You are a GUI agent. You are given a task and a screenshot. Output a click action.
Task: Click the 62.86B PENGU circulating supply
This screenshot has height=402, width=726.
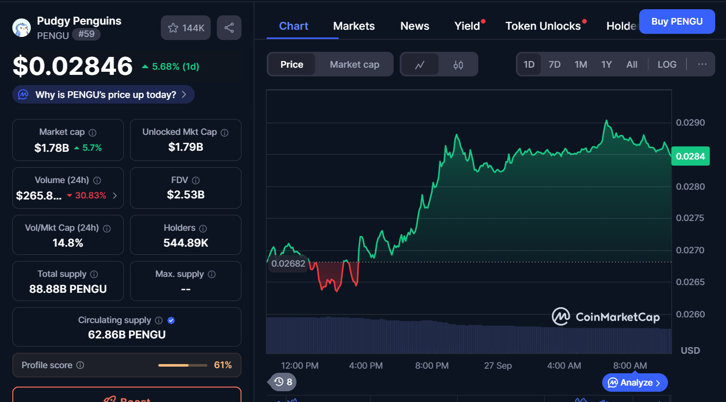click(x=127, y=335)
